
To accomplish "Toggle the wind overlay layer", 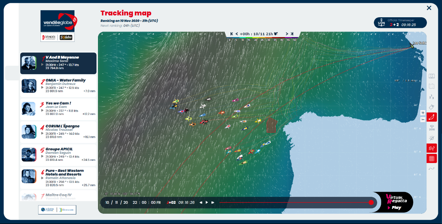I will pos(432,148).
